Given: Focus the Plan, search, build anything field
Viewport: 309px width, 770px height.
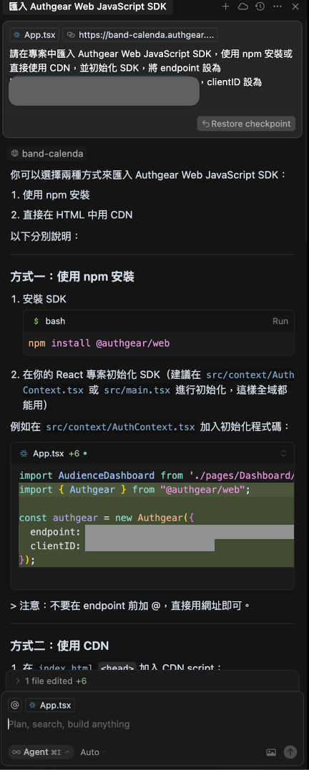Looking at the screenshot, I should point(152,724).
